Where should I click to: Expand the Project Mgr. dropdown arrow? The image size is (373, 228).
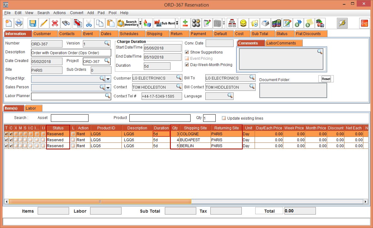(108, 79)
